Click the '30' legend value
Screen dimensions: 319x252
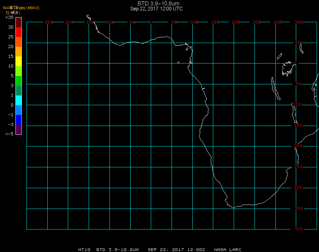[11, 27]
